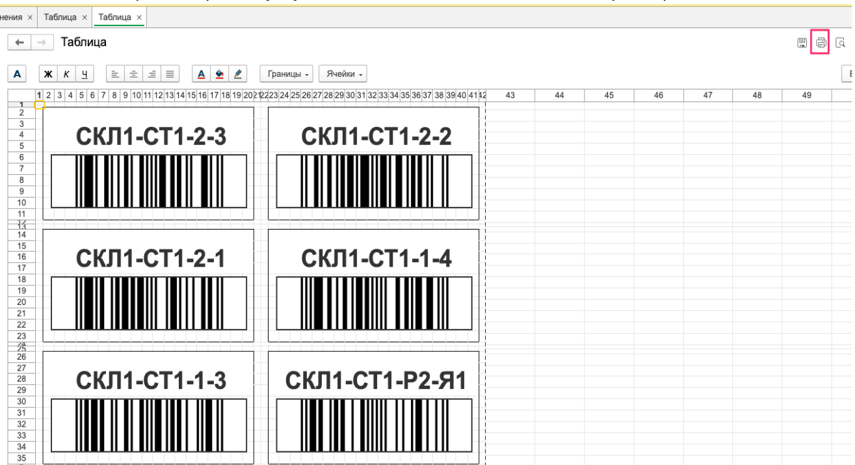Image resolution: width=855 pixels, height=465 pixels.
Task: Toggle italic formatting (К)
Action: 66,74
